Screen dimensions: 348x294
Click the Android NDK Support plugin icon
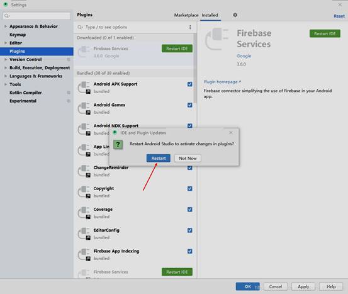pos(84,130)
